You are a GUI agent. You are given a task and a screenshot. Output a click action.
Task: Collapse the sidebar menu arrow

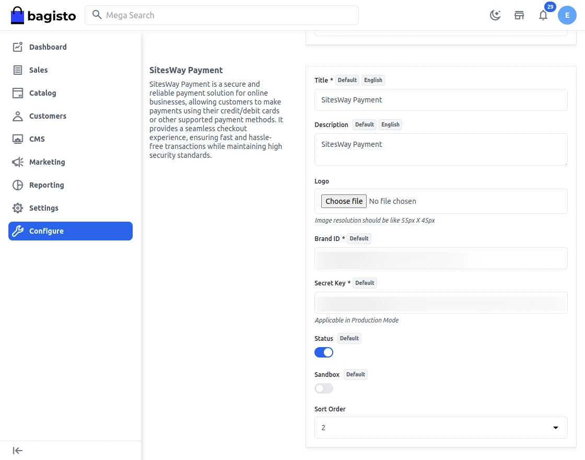18,451
